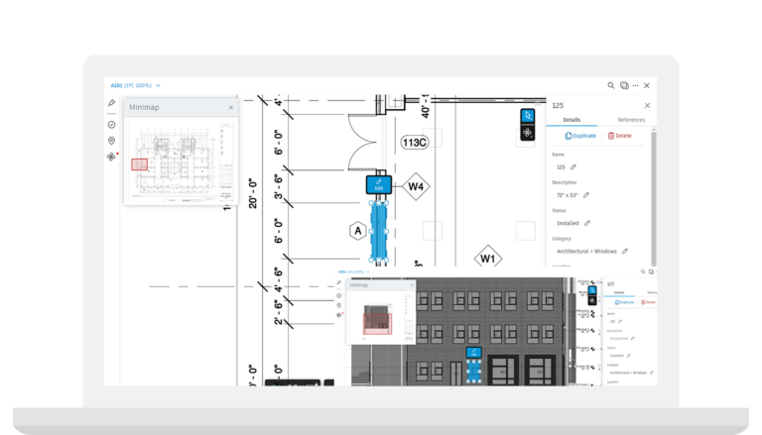This screenshot has height=435, width=762.
Task: Open search in the lower elevation viewer
Action: point(643,272)
